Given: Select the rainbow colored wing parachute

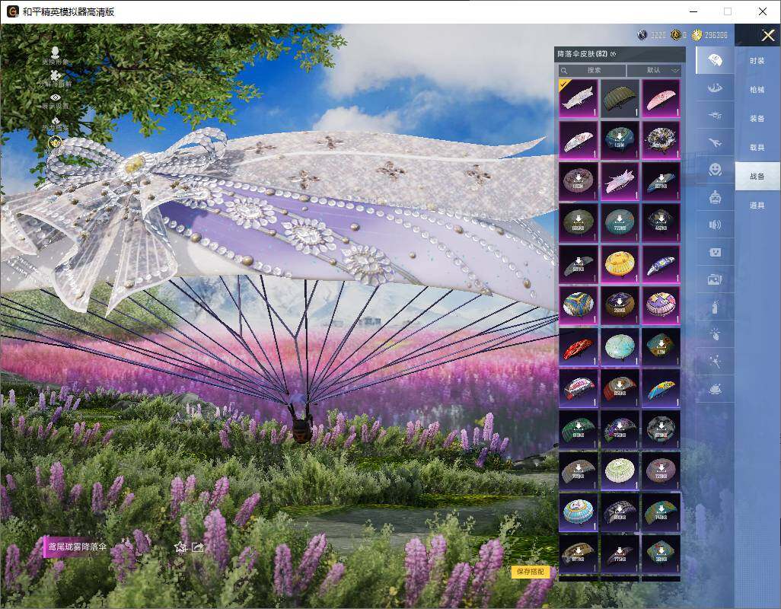Looking at the screenshot, I should point(661,388).
